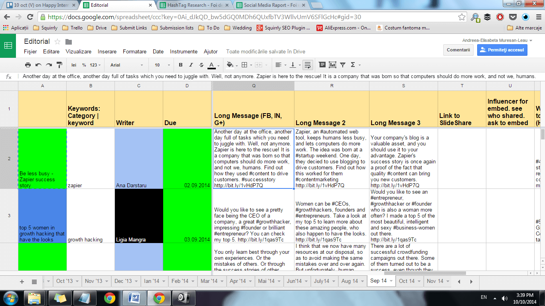This screenshot has width=545, height=306.
Task: Insert a comment via toolbar icon
Action: [x=322, y=65]
